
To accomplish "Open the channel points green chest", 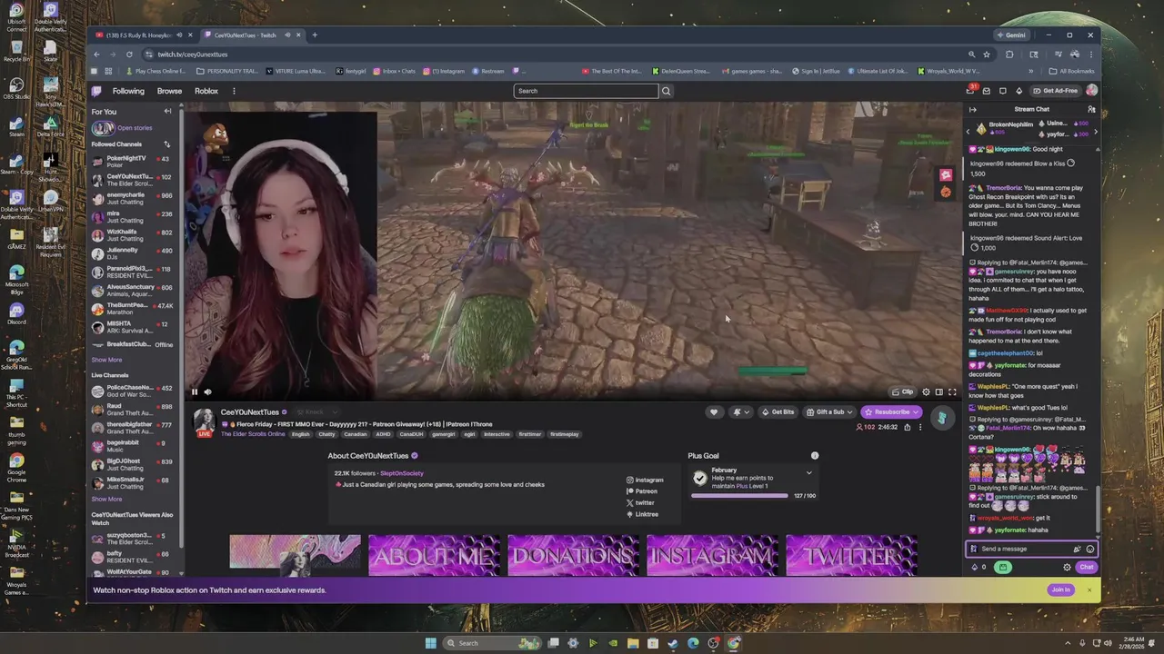I will (1003, 567).
